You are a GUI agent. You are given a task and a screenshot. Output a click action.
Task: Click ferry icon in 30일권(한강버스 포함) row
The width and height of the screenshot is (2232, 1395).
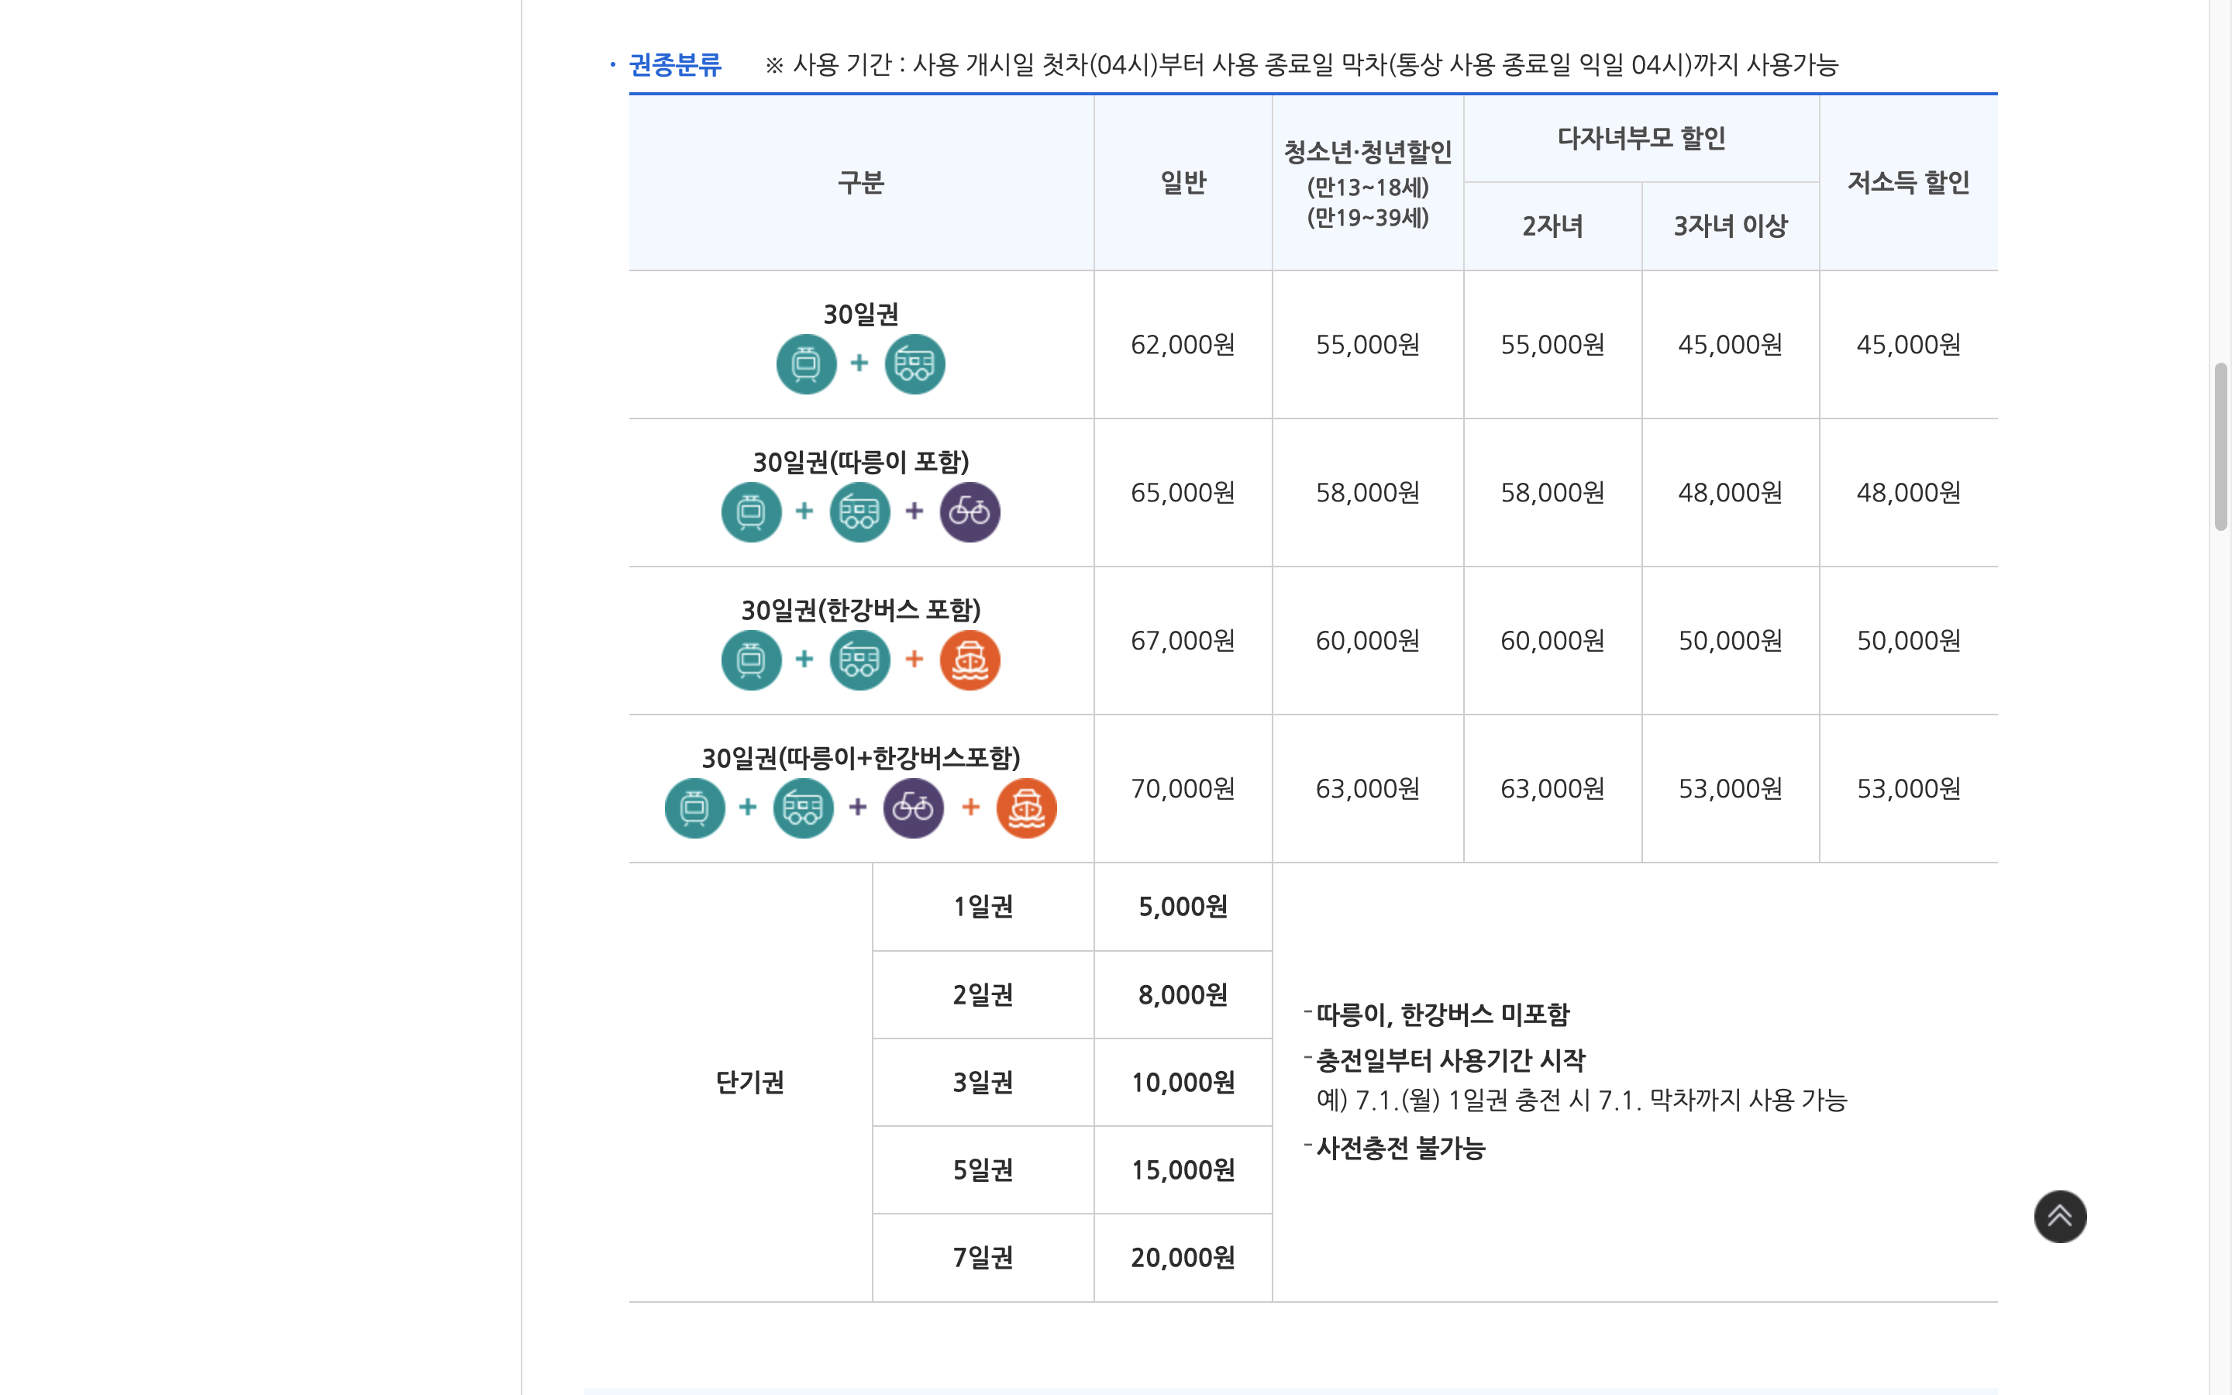pyautogui.click(x=970, y=660)
